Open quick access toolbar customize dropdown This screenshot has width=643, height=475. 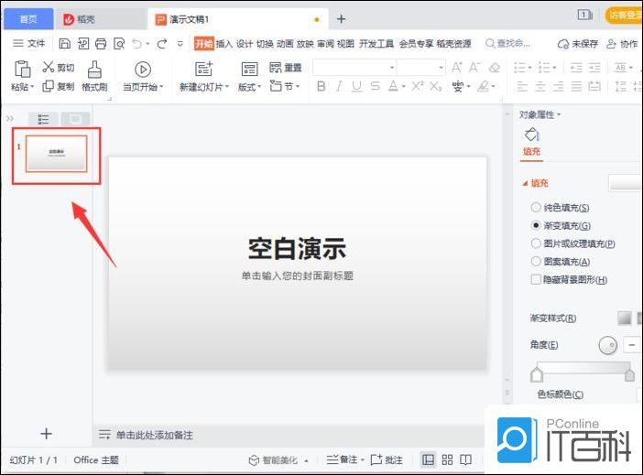pos(180,43)
